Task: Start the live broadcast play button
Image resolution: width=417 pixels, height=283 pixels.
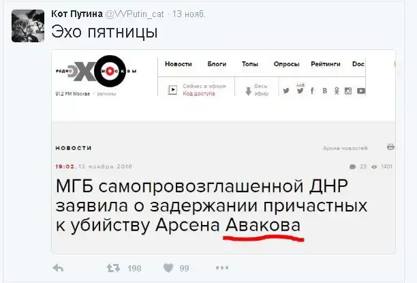Action: 172,90
